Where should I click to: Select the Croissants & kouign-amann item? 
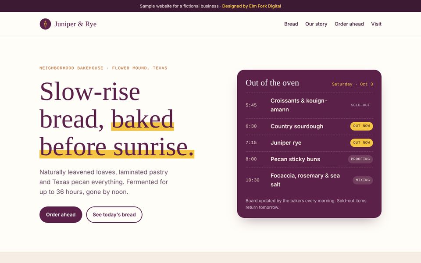(x=299, y=105)
